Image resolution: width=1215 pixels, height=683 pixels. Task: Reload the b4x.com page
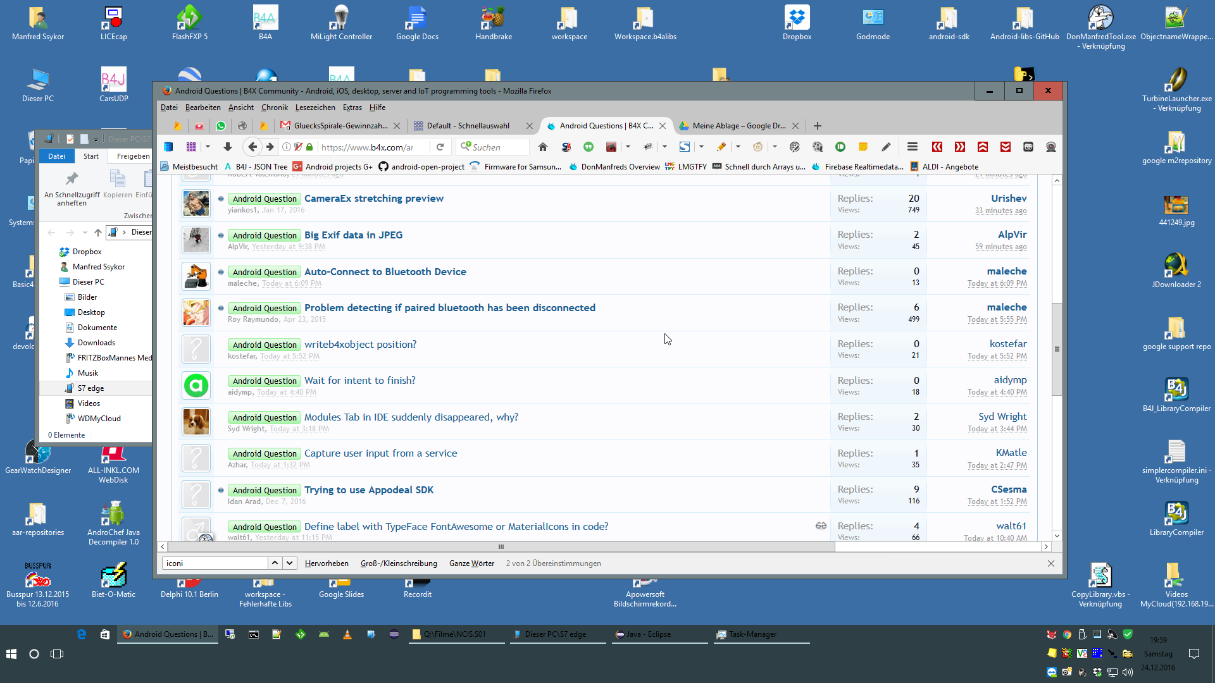coord(440,147)
